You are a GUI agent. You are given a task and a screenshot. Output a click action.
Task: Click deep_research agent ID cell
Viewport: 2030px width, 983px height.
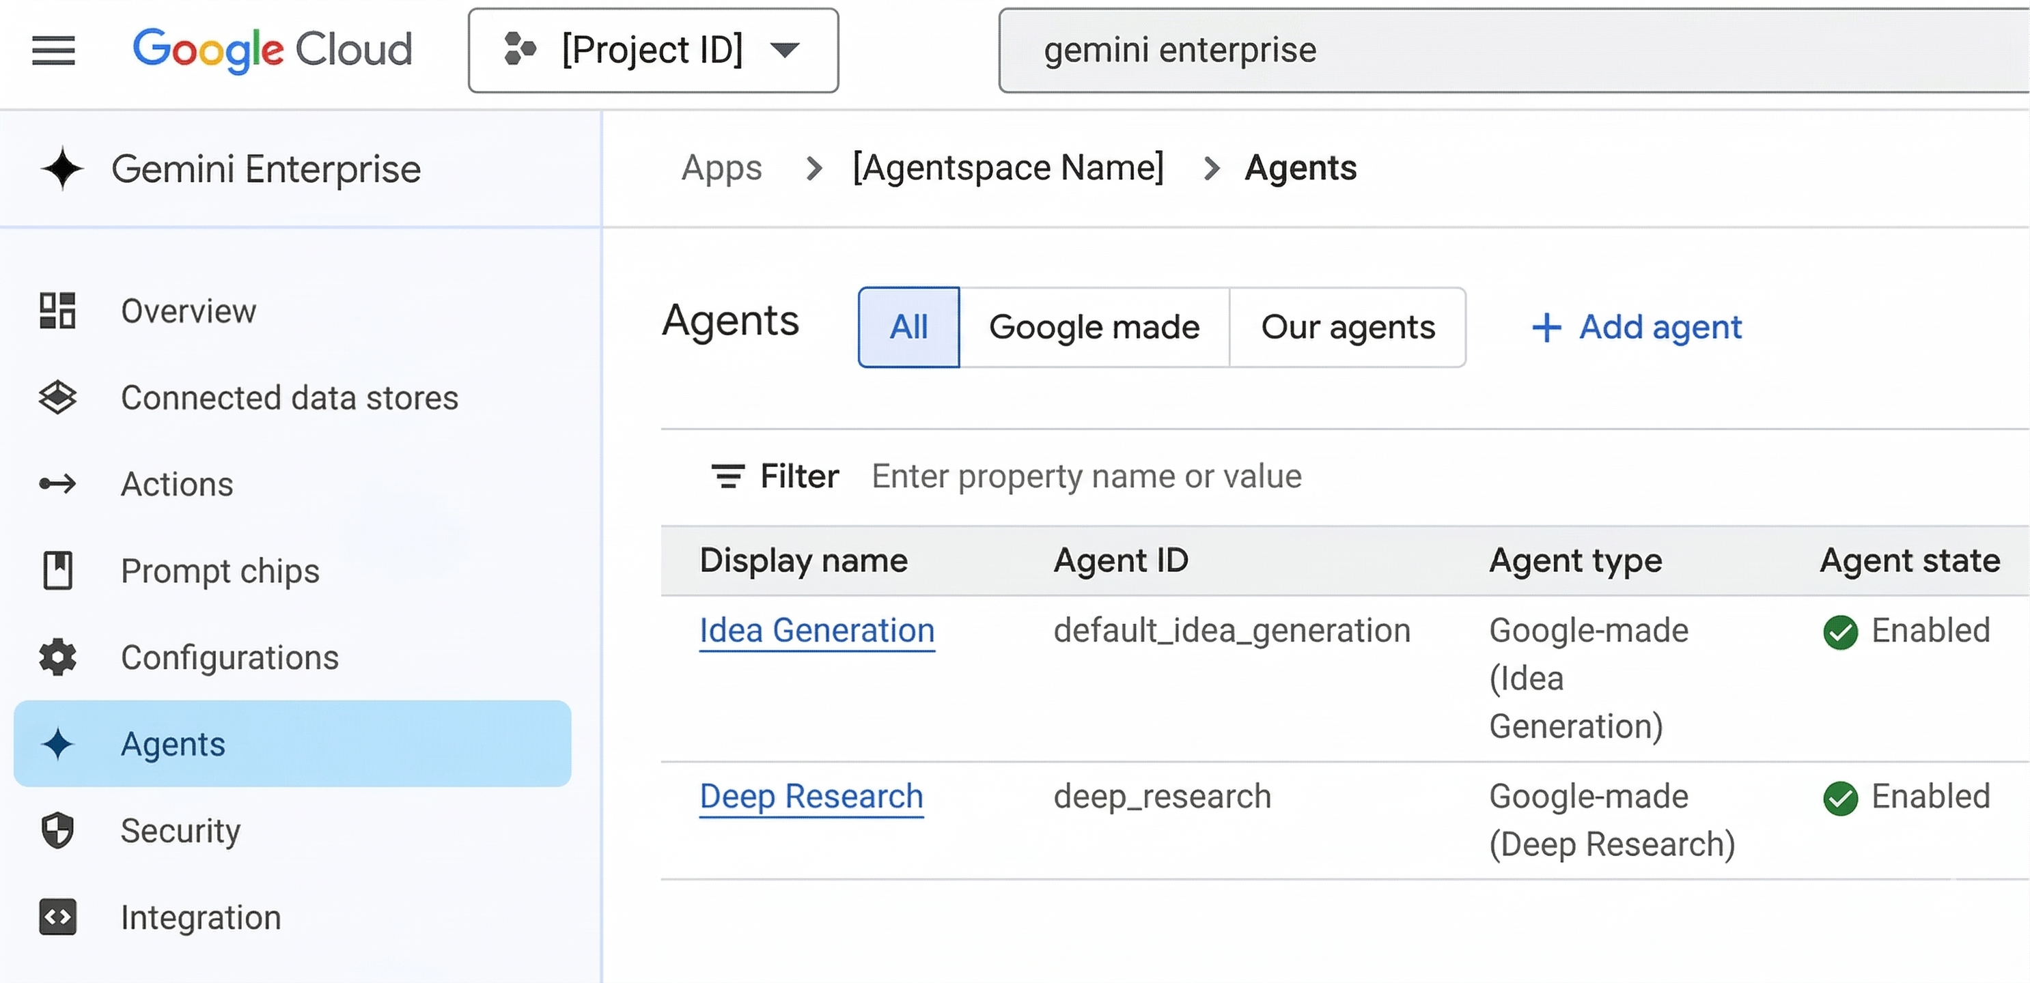tap(1163, 797)
